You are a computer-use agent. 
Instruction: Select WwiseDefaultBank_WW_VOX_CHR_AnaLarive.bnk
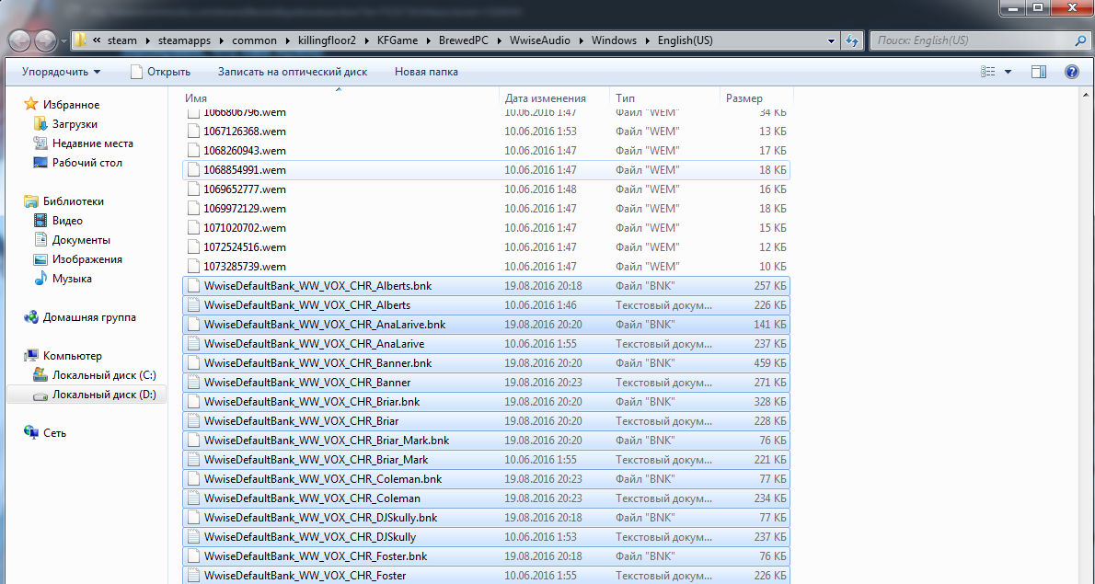pyautogui.click(x=486, y=325)
